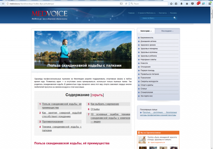The height and width of the screenshot is (149, 213).
Task: Go to browser home page icon
Action: [x=187, y=4]
